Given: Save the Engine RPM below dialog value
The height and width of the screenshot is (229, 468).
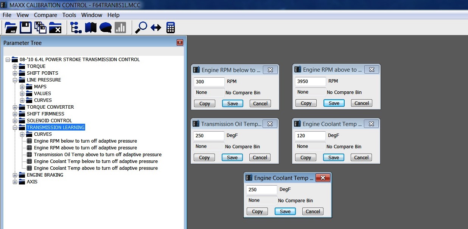Looking at the screenshot, I should coord(233,103).
